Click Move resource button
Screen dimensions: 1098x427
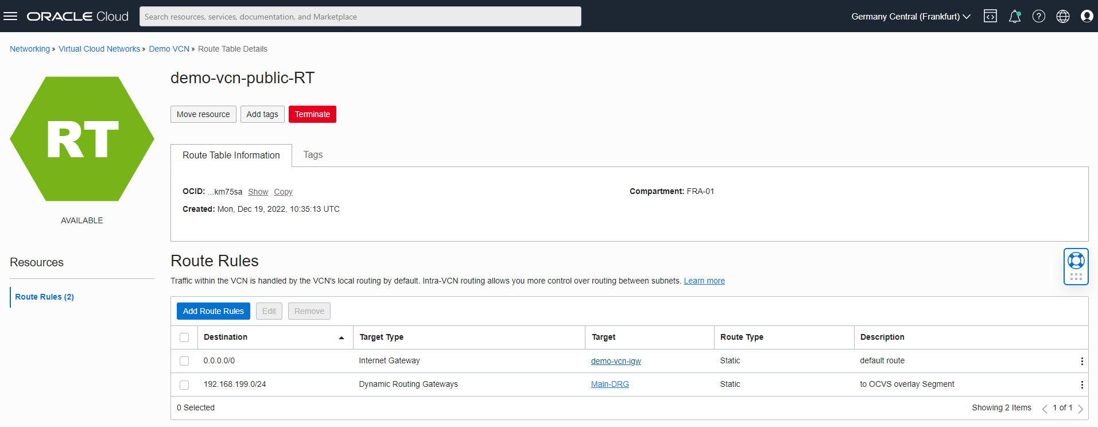203,114
